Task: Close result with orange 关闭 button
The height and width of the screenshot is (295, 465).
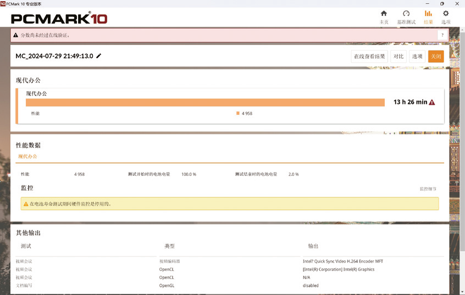Action: [436, 57]
